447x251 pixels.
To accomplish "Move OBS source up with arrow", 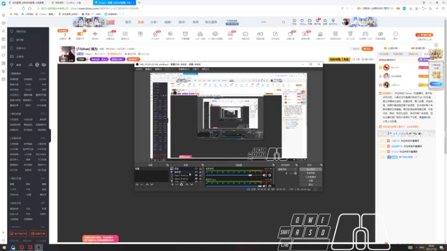I will pyautogui.click(x=187, y=185).
